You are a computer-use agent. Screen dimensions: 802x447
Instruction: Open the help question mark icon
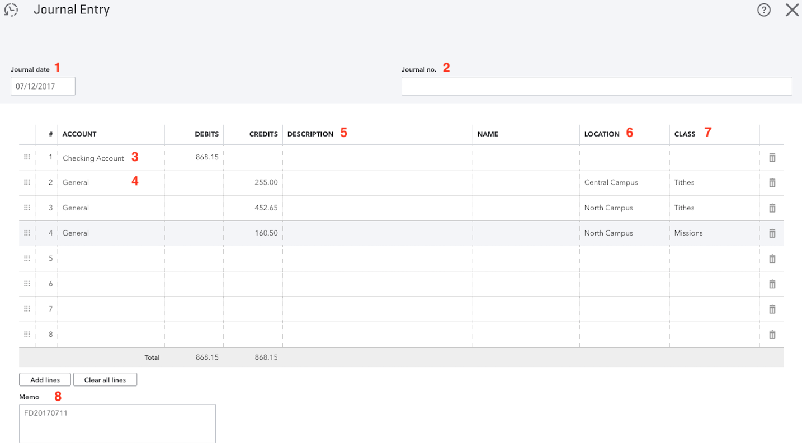pos(764,10)
